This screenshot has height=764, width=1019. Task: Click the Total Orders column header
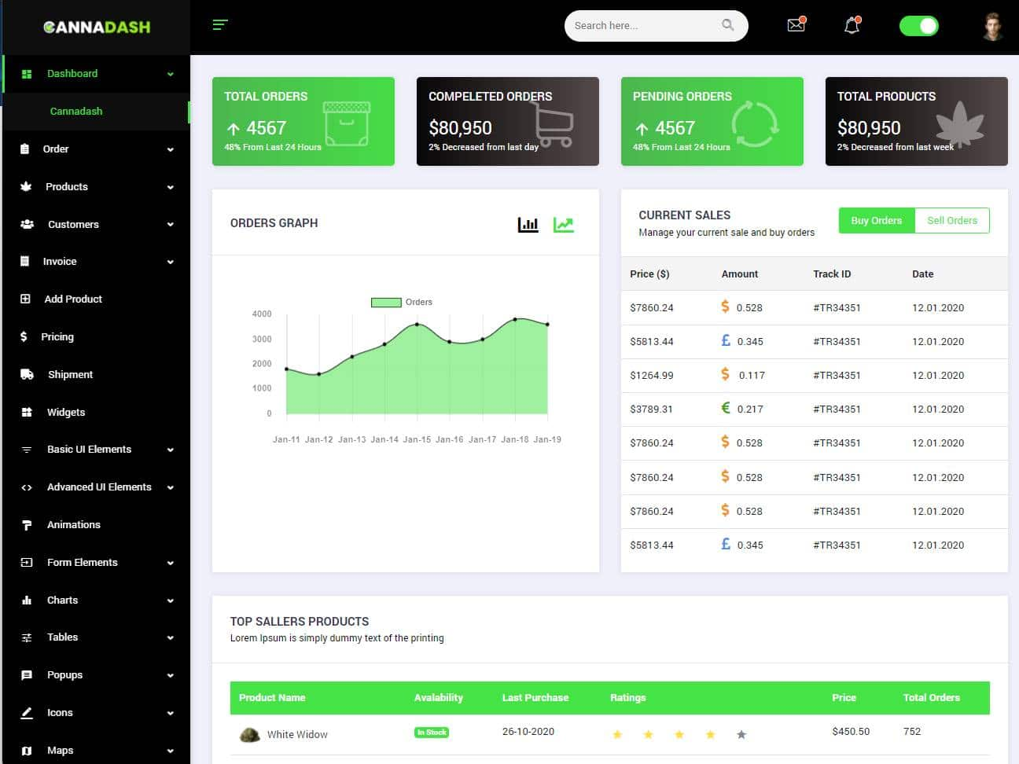click(932, 697)
